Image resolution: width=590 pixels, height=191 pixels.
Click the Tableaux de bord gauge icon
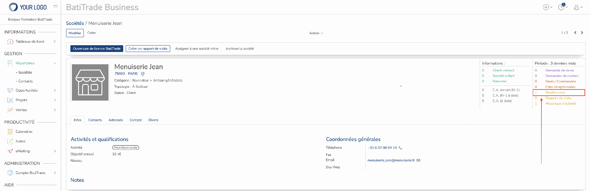[10, 42]
